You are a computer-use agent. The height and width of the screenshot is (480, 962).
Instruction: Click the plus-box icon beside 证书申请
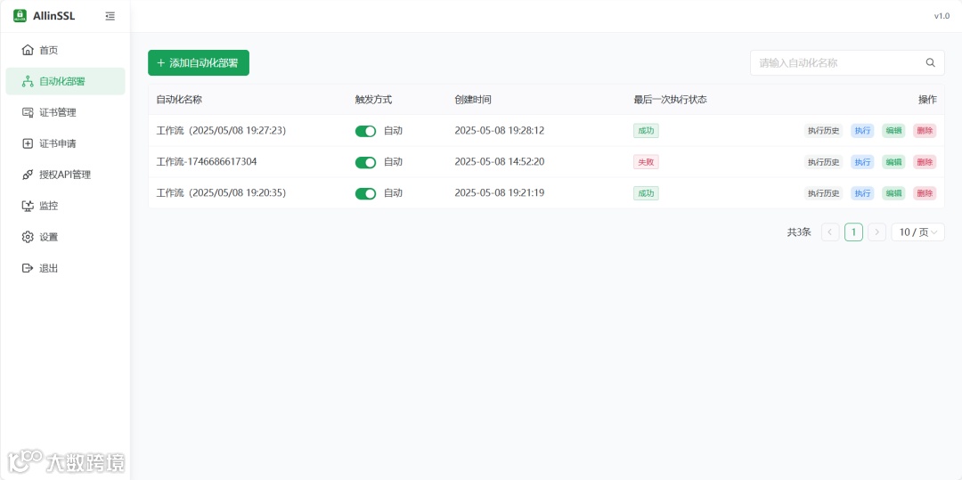[x=27, y=143]
